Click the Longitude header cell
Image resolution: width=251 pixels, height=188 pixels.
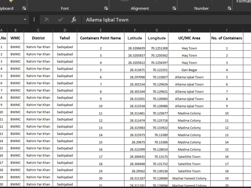[157, 38]
